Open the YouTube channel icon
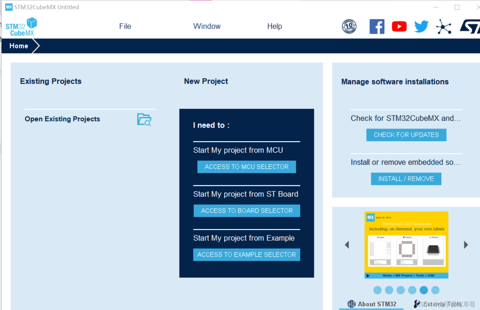The image size is (480, 310). pyautogui.click(x=399, y=27)
